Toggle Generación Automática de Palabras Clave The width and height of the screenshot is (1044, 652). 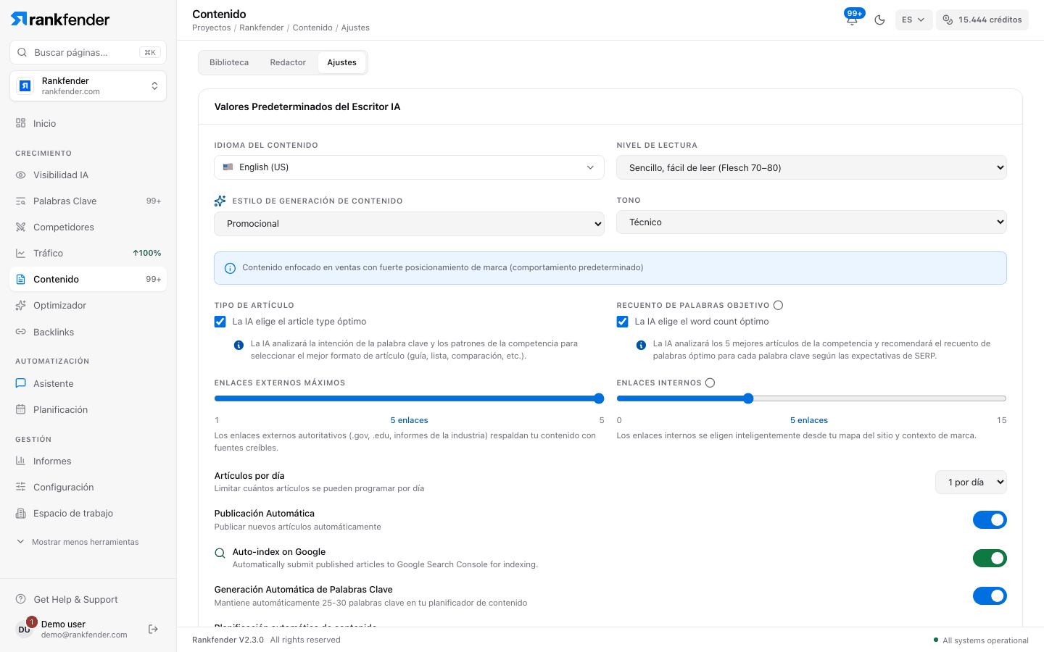click(990, 595)
